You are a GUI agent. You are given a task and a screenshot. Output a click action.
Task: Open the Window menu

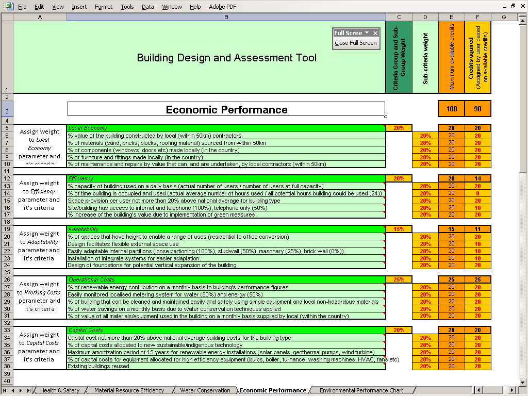pyautogui.click(x=172, y=7)
